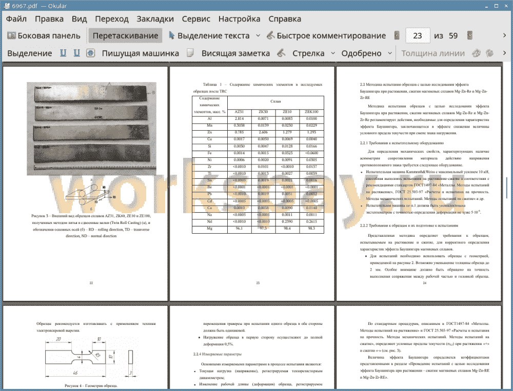Click the rolling axes sketch under the specimens photo
This screenshot has height=391, width=513.
tap(90, 194)
